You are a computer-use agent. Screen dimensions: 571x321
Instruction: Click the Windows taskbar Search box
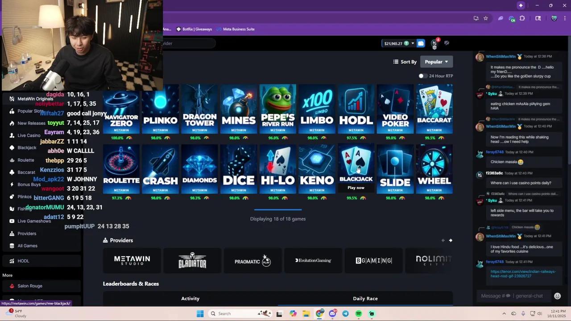(240, 313)
